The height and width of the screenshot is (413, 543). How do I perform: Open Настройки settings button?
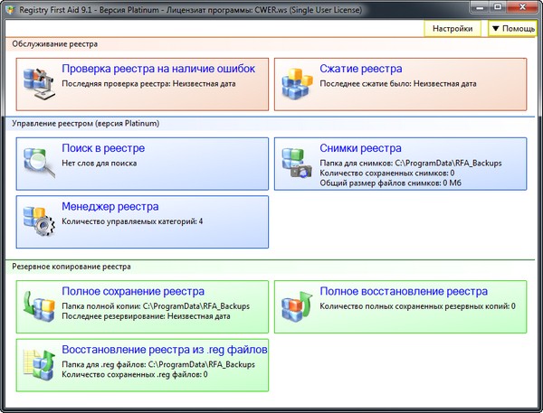[452, 29]
